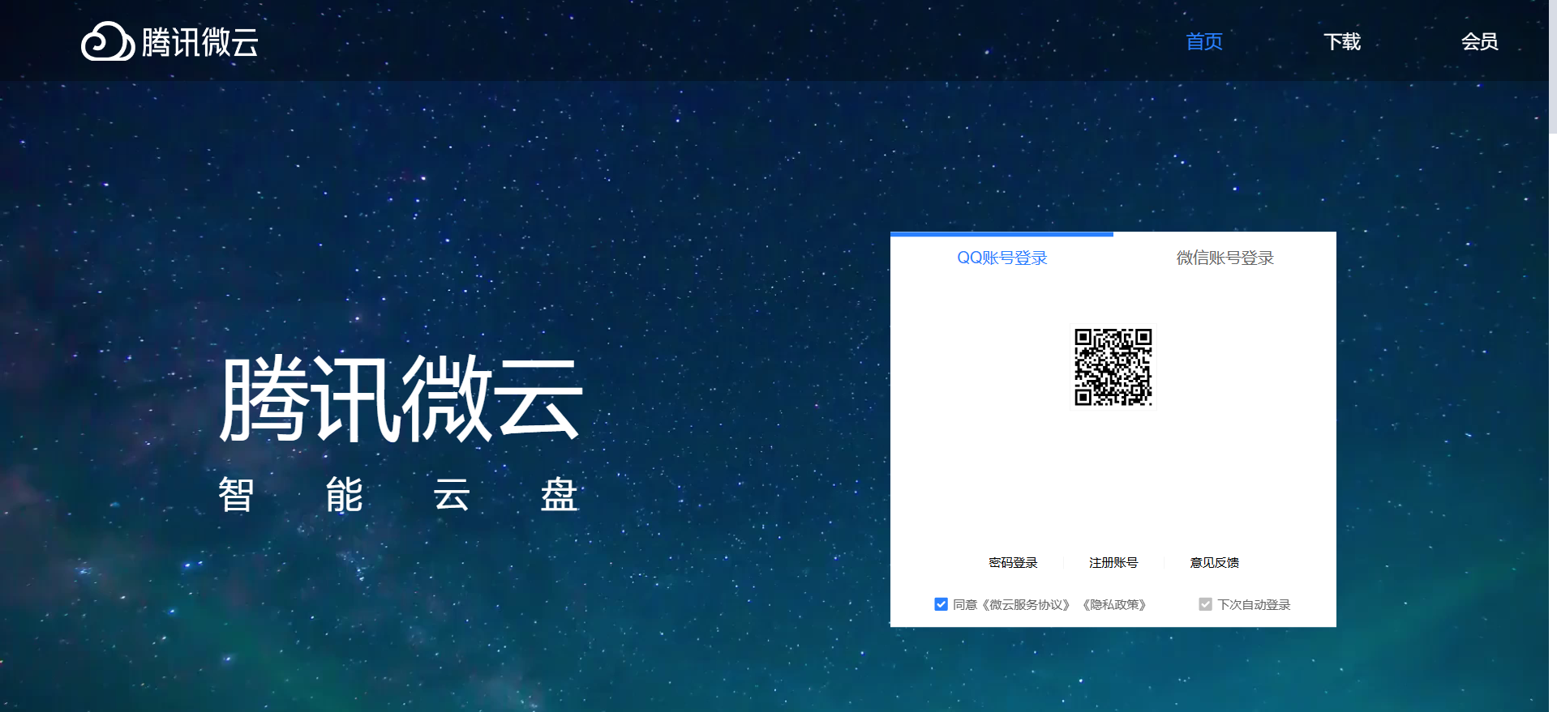Click the 智能云盘 subtitle text
The height and width of the screenshot is (712, 1557).
[397, 495]
